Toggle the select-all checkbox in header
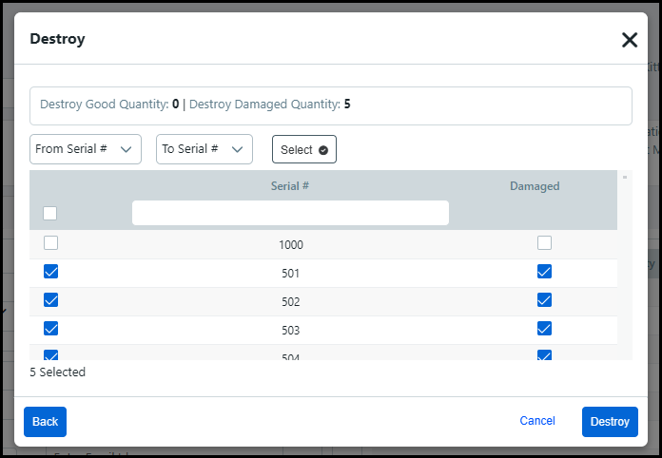The height and width of the screenshot is (458, 662). (50, 213)
